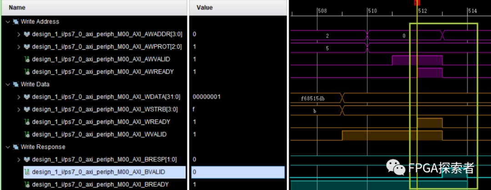491x190 pixels.
Task: Click the Name column header
Action: tap(94, 8)
